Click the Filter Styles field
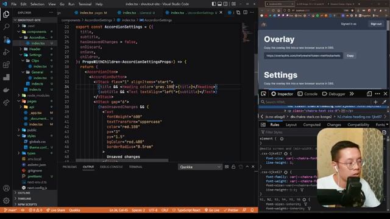Screen dimensions: 390x219 point(288,132)
